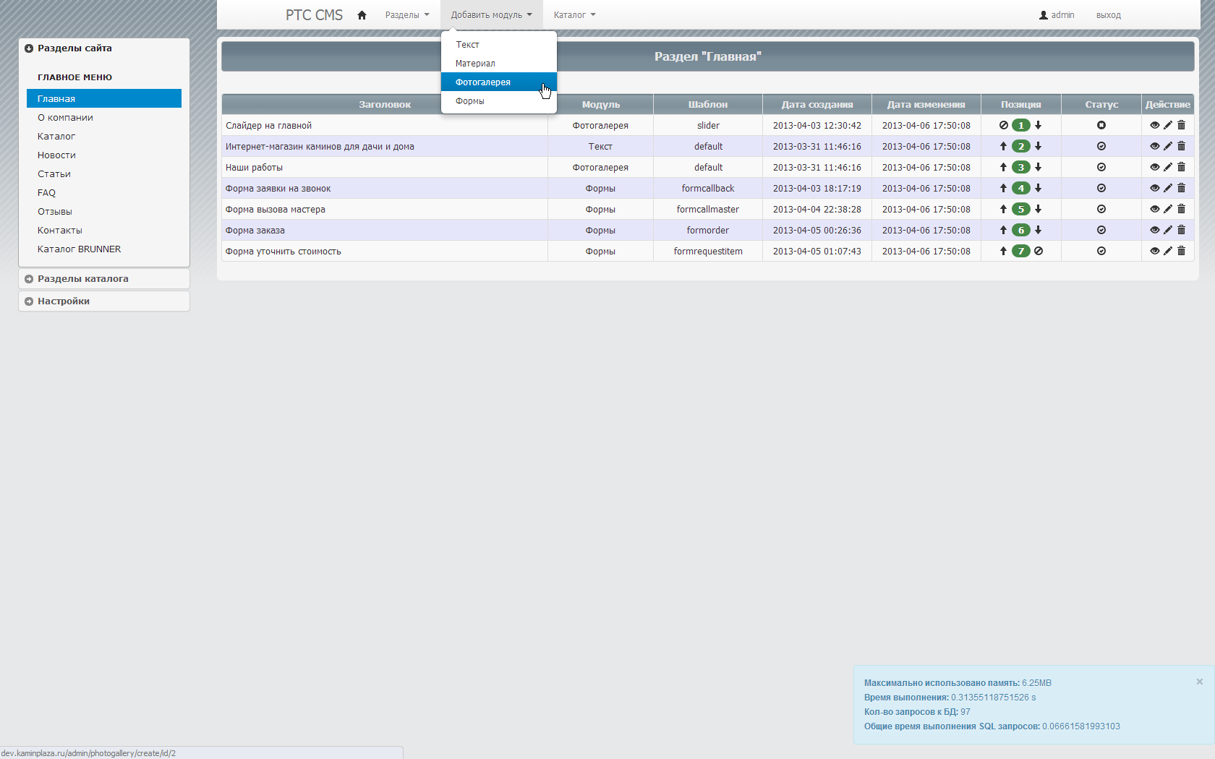Open the 'Разделы' dropdown in navbar
The height and width of the screenshot is (759, 1215).
click(x=407, y=15)
